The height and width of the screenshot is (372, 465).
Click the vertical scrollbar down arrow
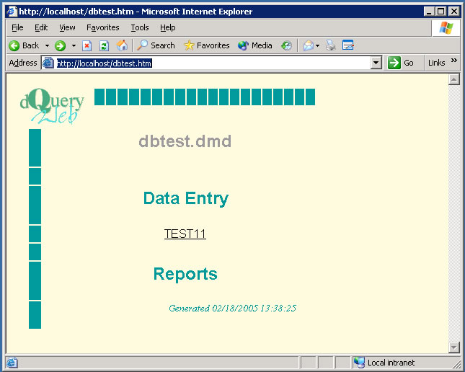pos(453,347)
